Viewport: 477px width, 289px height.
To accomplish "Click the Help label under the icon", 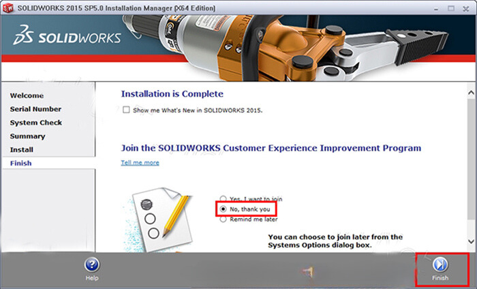I will pos(92,277).
